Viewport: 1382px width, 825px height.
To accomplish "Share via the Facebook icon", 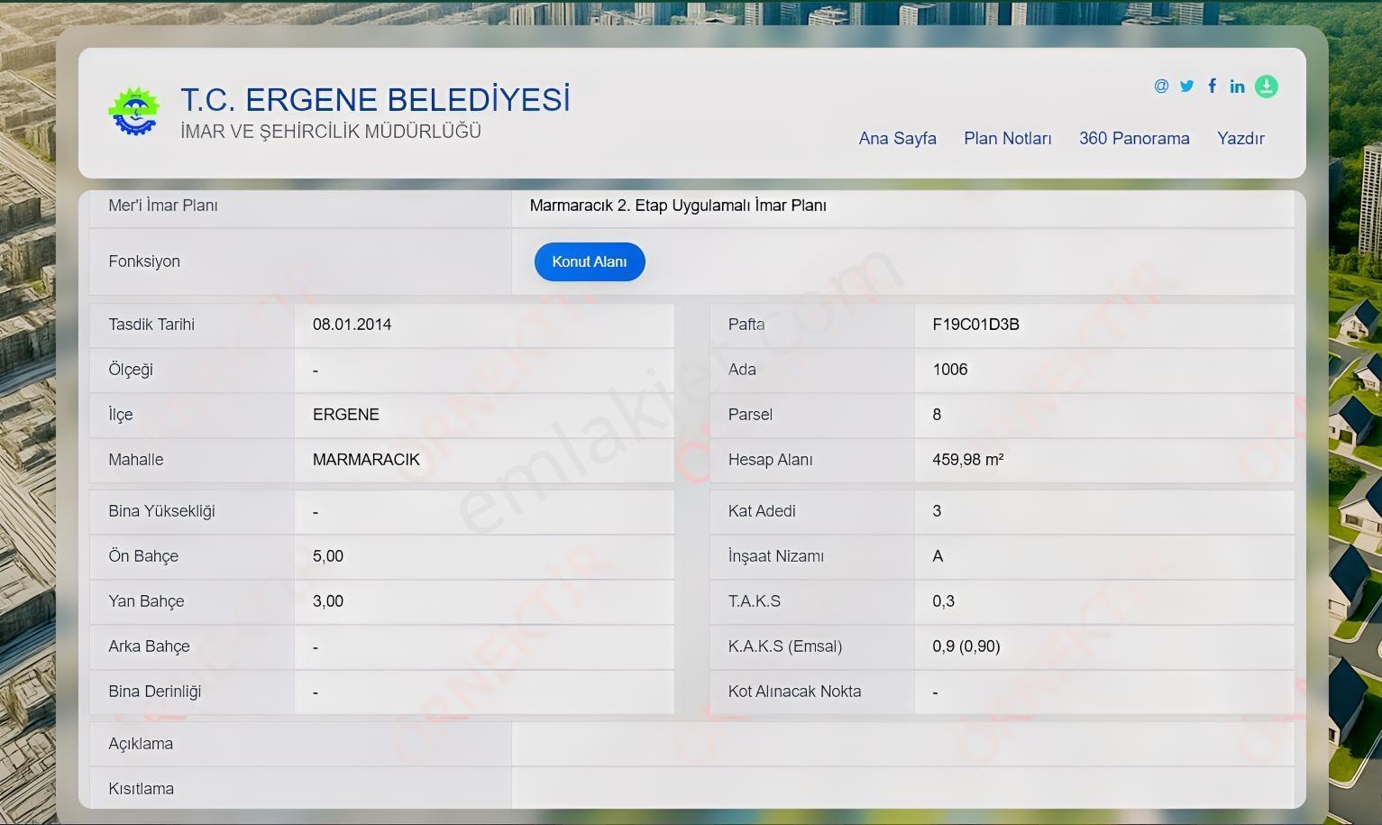I will pos(1212,86).
